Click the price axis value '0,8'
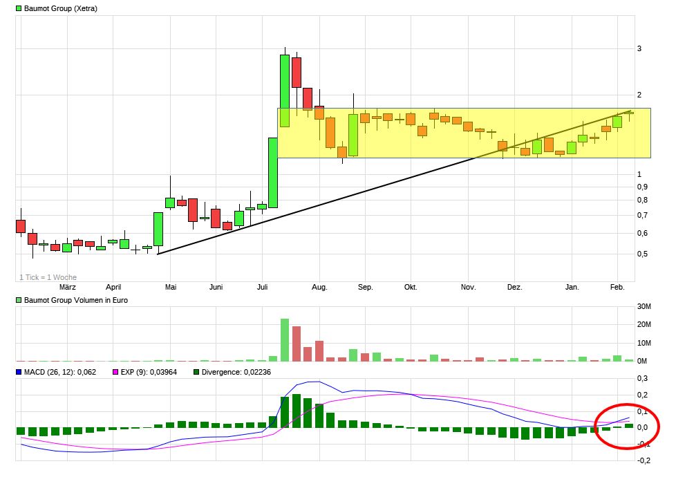 [642, 200]
